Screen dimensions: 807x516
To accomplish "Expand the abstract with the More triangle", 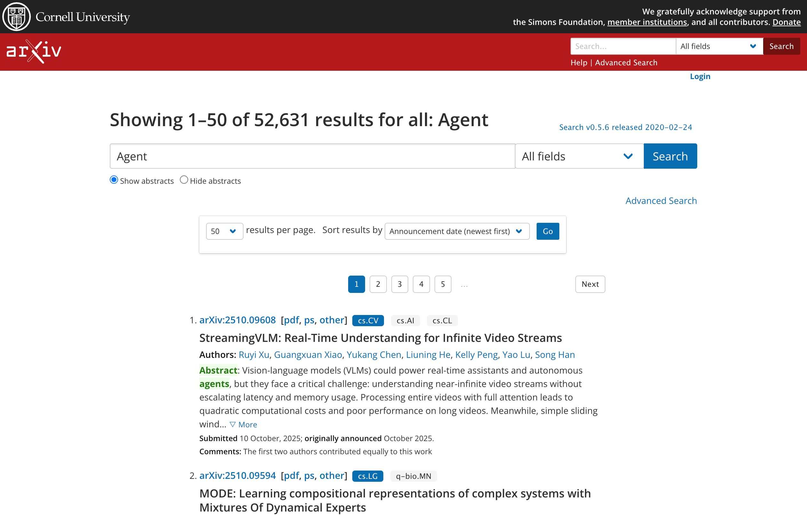I will [x=244, y=424].
